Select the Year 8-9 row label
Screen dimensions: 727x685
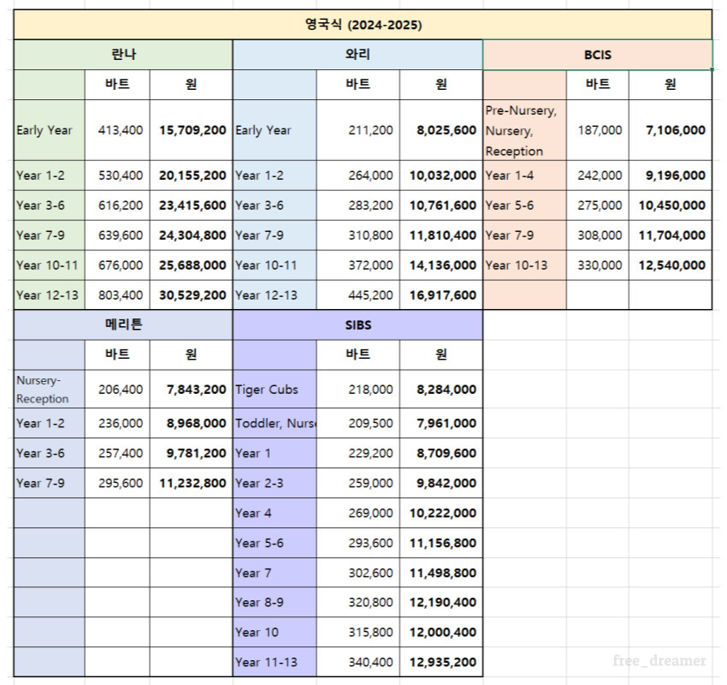pyautogui.click(x=275, y=602)
